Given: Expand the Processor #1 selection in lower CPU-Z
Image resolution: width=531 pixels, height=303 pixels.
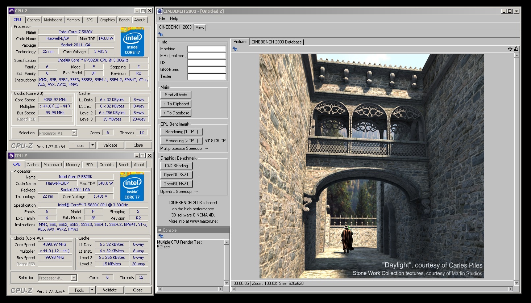Looking at the screenshot, I should pyautogui.click(x=74, y=278).
